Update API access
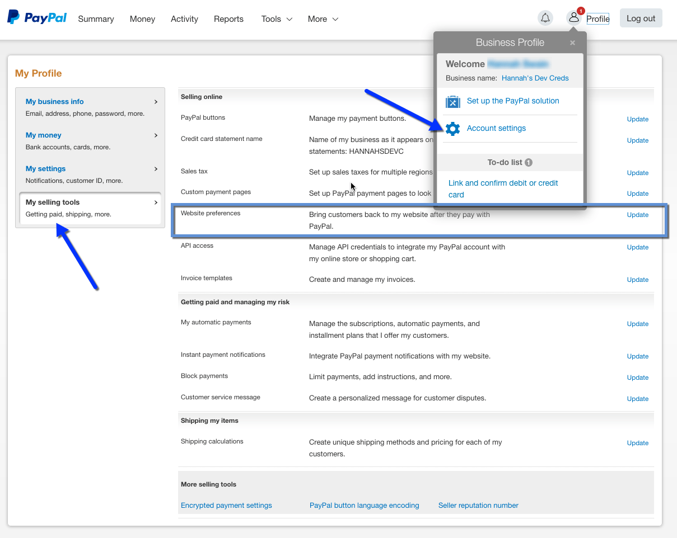 638,247
